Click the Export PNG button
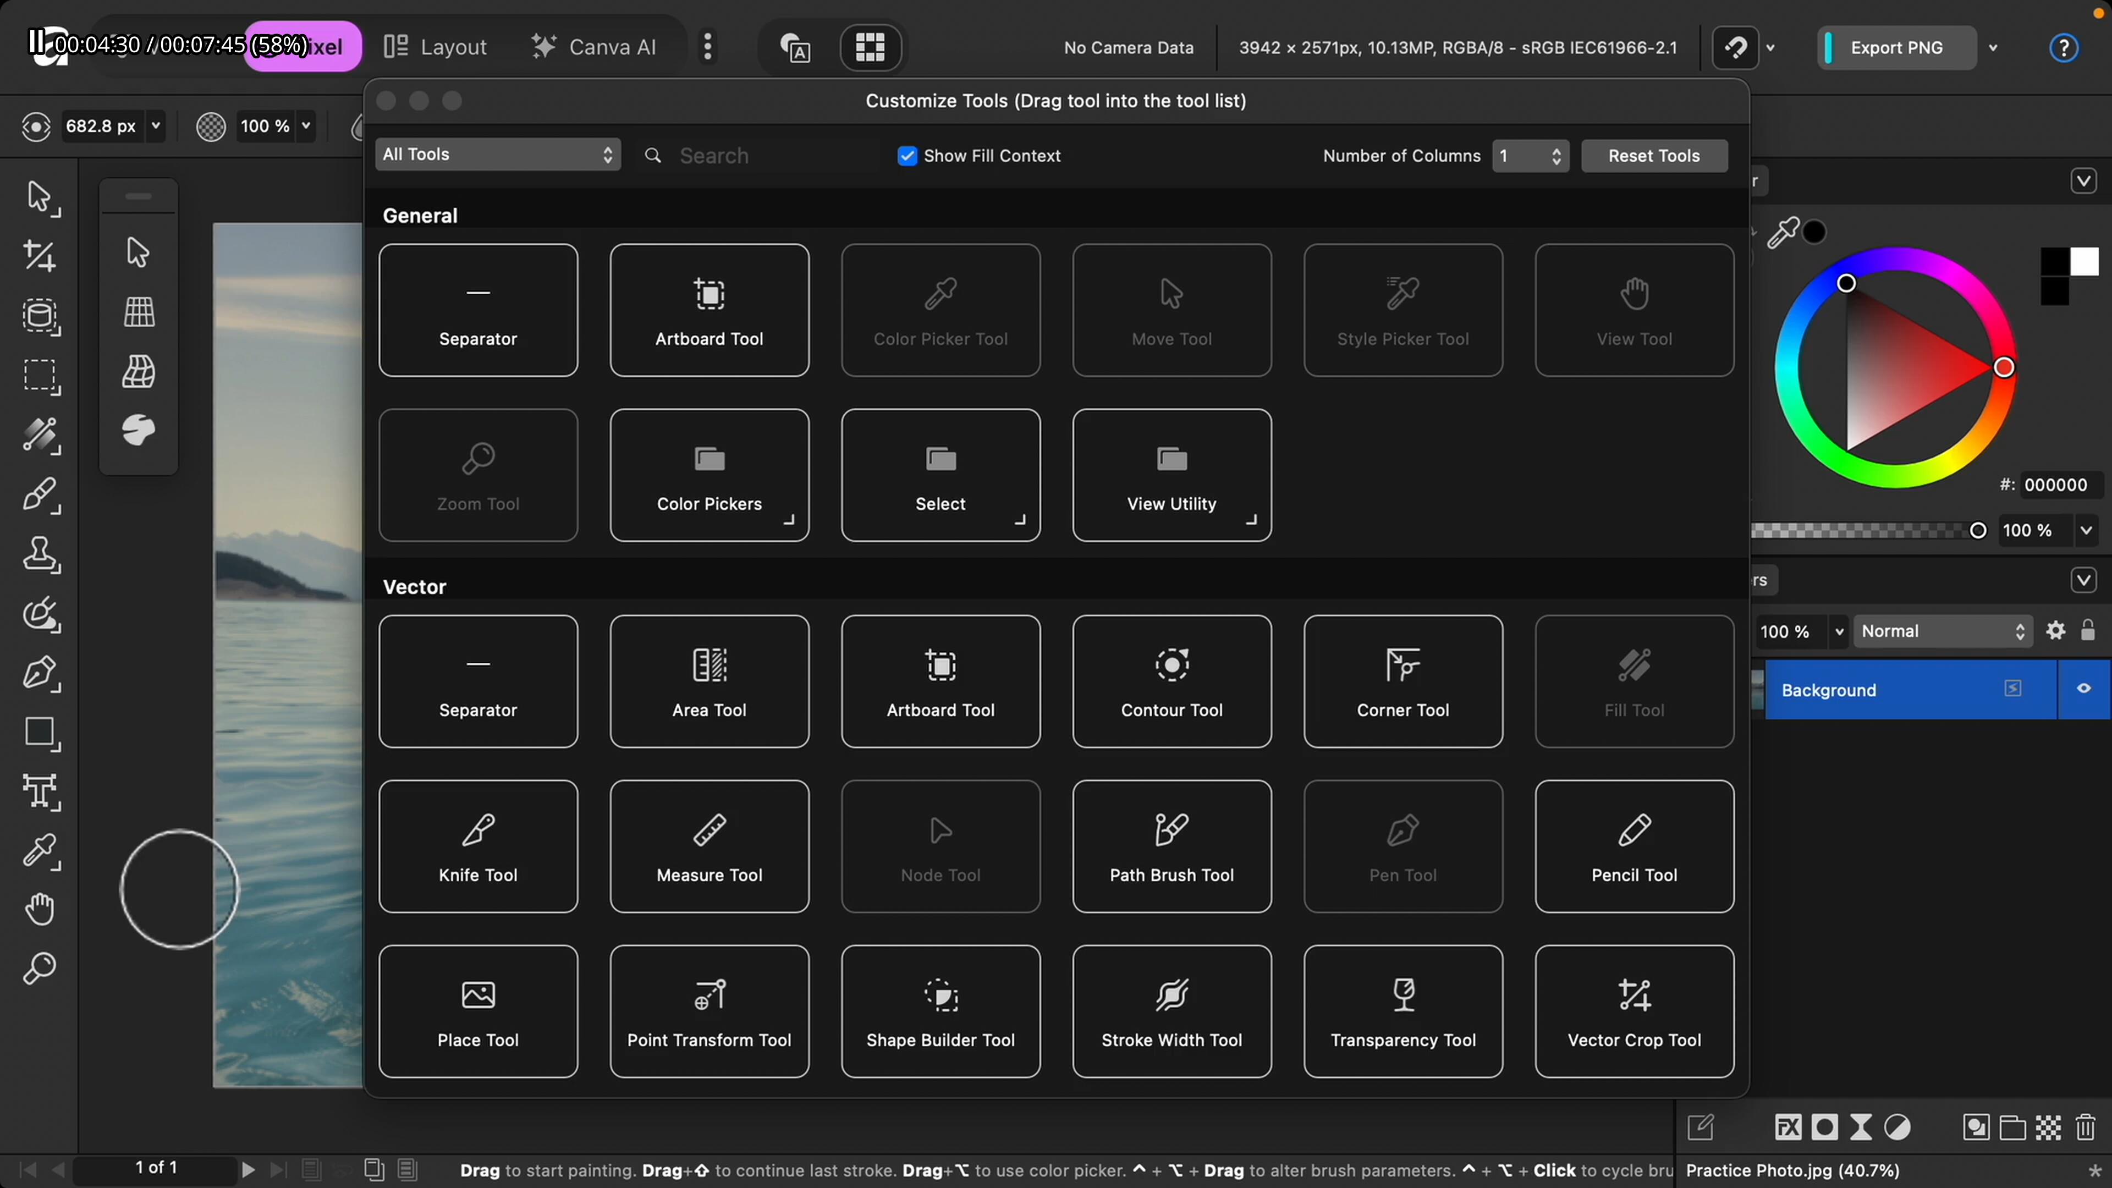Image resolution: width=2112 pixels, height=1188 pixels. pyautogui.click(x=1896, y=47)
